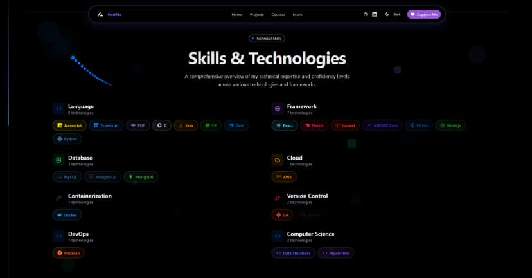The height and width of the screenshot is (278, 532).
Task: Select the Data Structures chip
Action: pos(294,253)
